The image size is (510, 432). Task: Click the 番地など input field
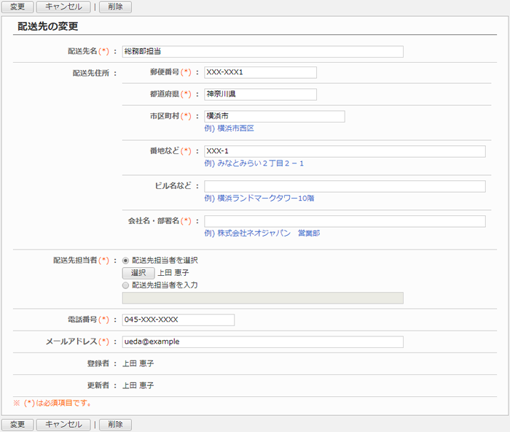click(x=344, y=151)
